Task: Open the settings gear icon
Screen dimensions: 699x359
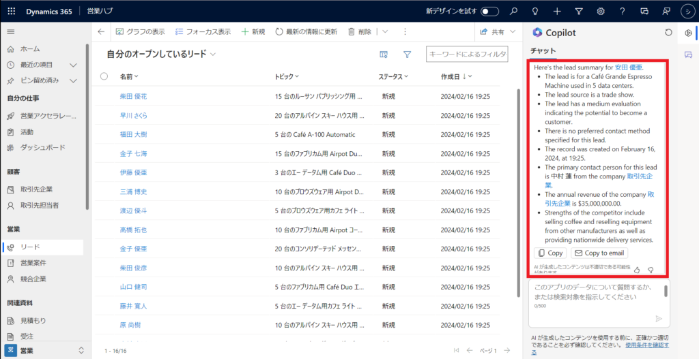Action: pyautogui.click(x=601, y=11)
